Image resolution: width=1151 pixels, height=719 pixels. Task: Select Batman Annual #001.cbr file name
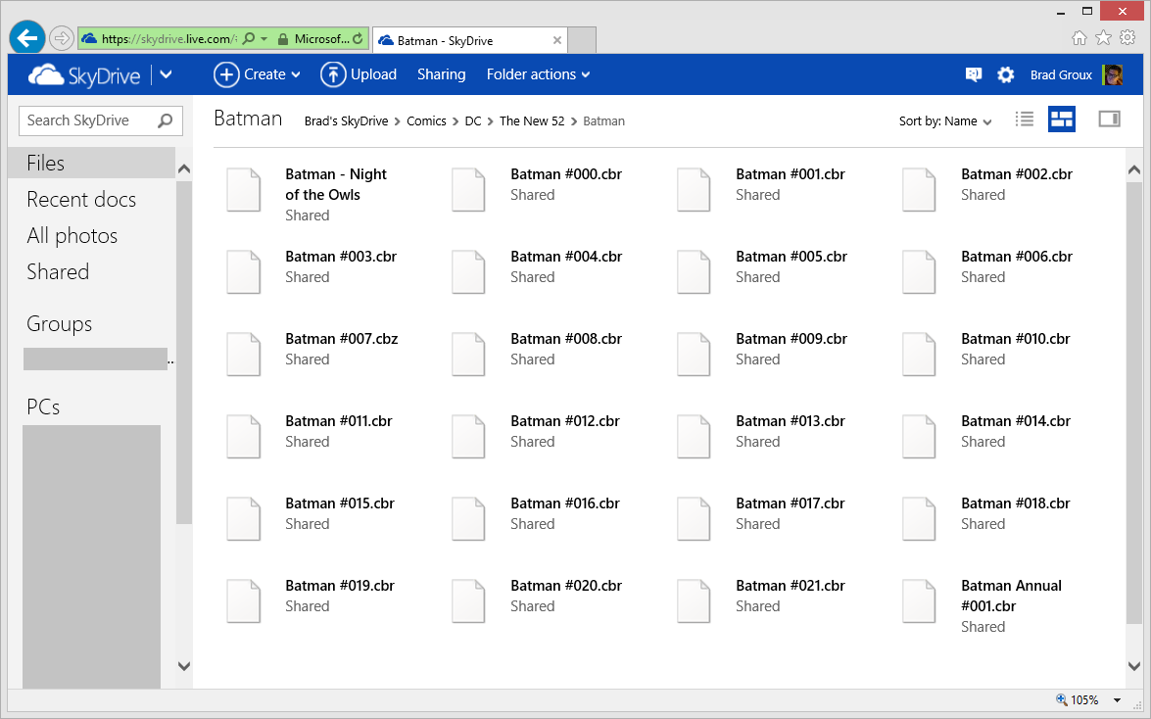pyautogui.click(x=1012, y=596)
